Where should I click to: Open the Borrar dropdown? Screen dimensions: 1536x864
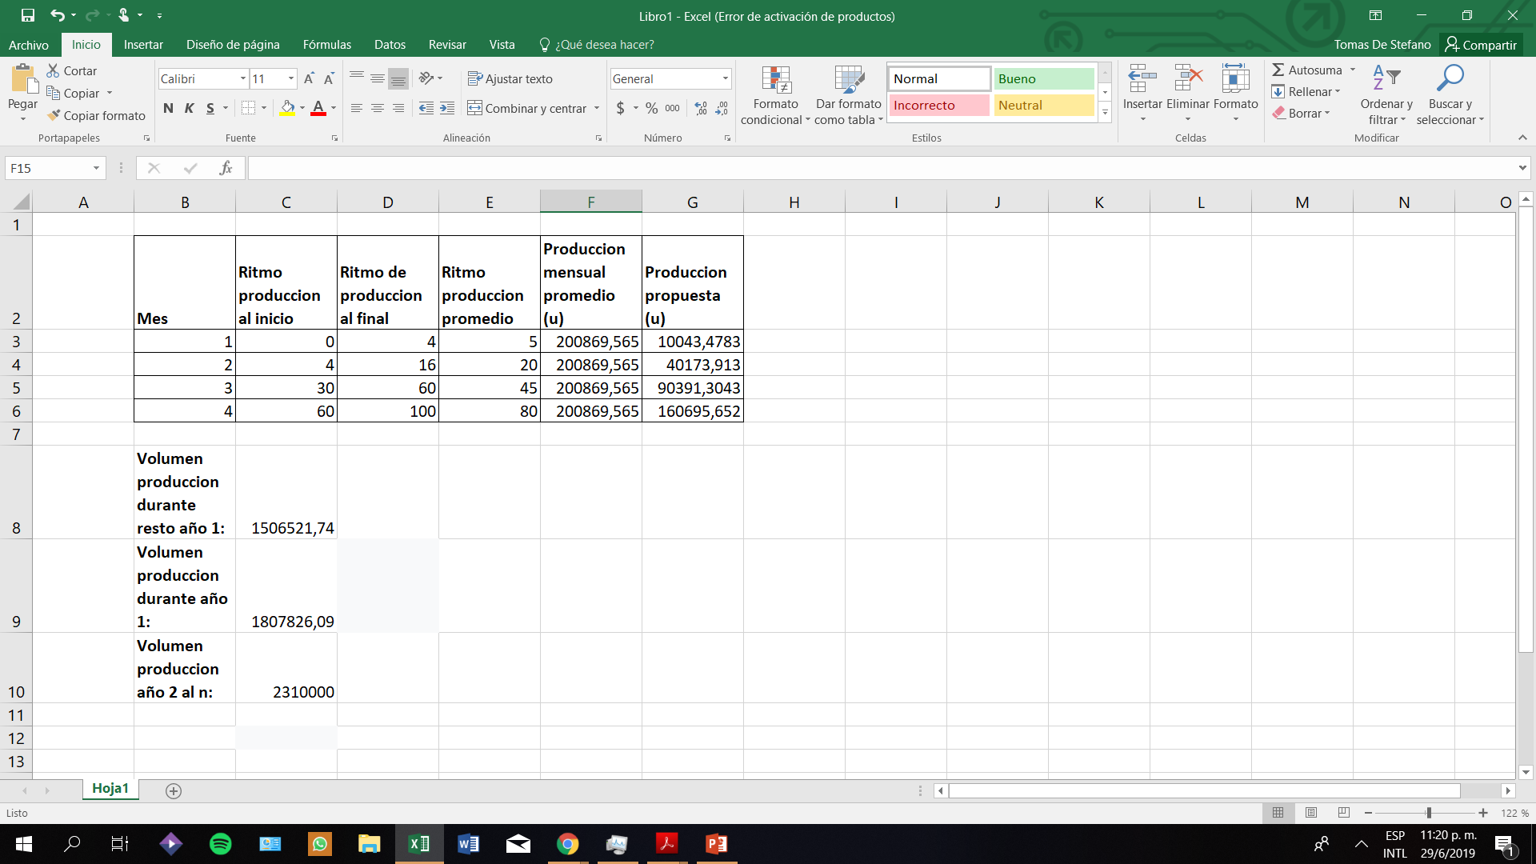pos(1302,114)
